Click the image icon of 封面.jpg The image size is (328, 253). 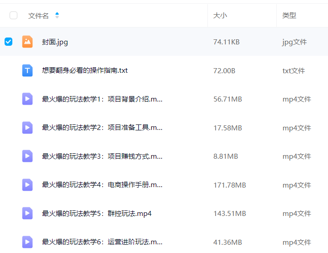tap(27, 42)
